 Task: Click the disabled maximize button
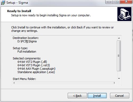(x=116, y=2)
